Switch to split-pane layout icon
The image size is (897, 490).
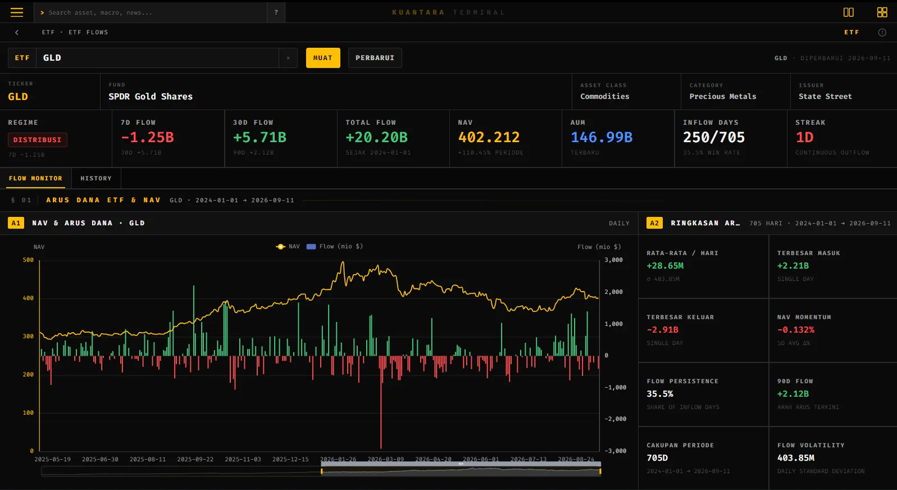pyautogui.click(x=849, y=12)
